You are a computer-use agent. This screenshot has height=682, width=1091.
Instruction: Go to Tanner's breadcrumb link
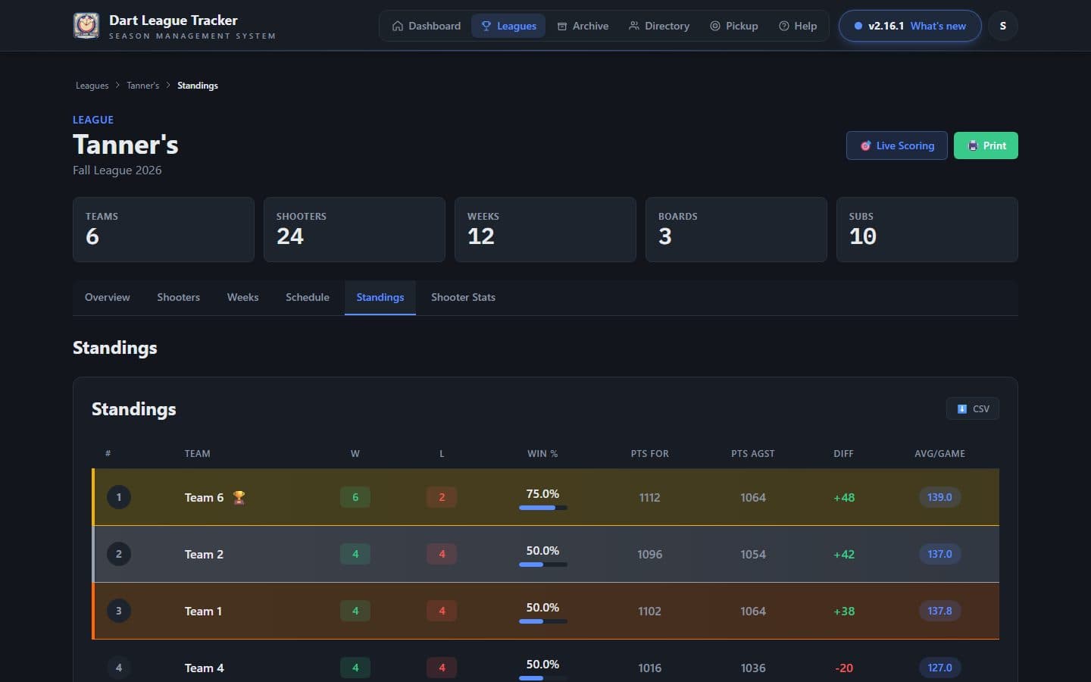[x=143, y=86]
